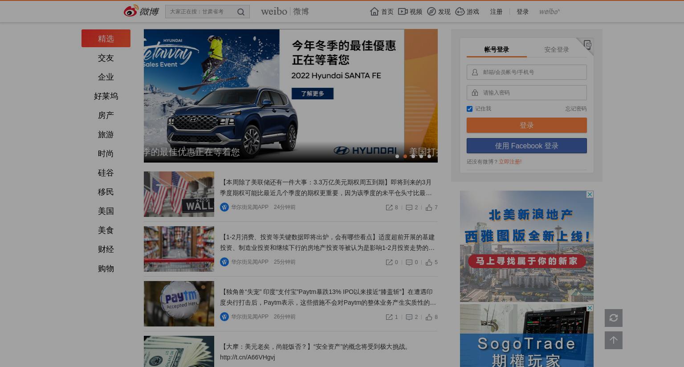Viewport: 684px width, 367px height.
Task: Open the video (视频) section
Action: tap(410, 12)
